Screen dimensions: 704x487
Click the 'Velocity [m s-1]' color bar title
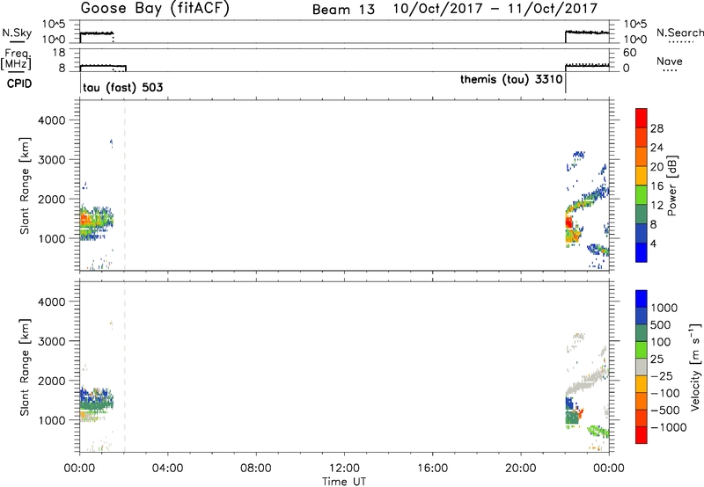(695, 367)
